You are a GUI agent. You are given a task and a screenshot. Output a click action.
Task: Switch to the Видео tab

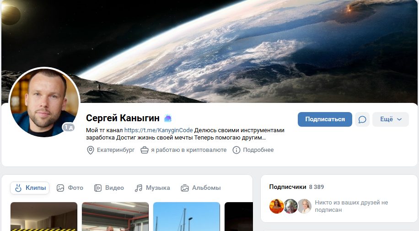pyautogui.click(x=109, y=188)
